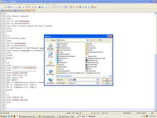Switch to Instructable Editor taskbar button
Screen dimensions: 157x118
pos(48,116)
